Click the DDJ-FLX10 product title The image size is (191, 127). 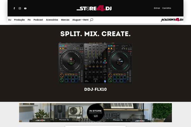coord(95,89)
